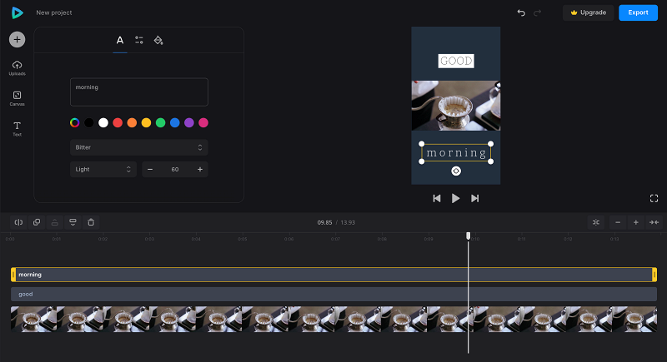Switch to the adjust sliders tab
The width and height of the screenshot is (667, 362).
(x=139, y=40)
